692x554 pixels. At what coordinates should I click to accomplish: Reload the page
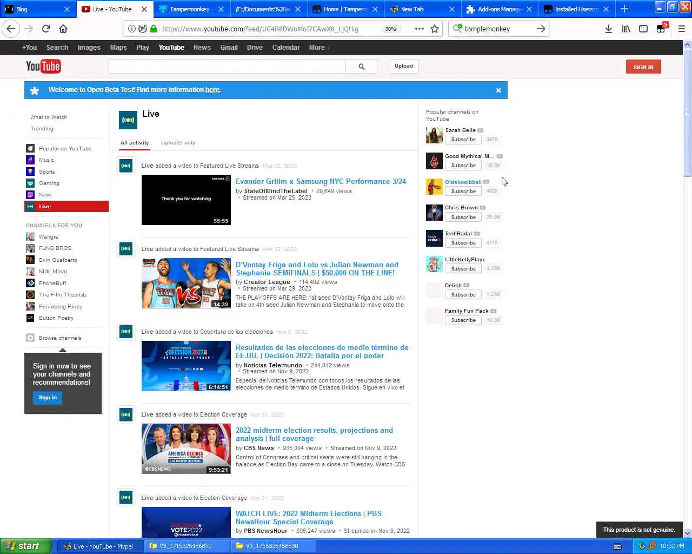46,29
